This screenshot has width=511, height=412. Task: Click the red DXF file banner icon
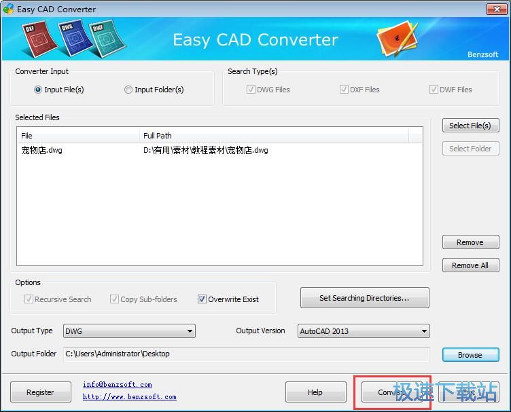39,39
